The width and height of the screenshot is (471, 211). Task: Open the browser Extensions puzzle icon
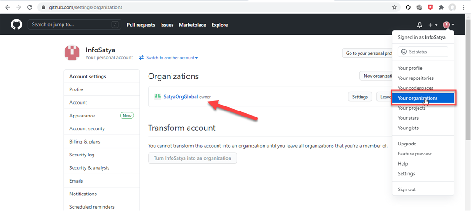coord(442,7)
